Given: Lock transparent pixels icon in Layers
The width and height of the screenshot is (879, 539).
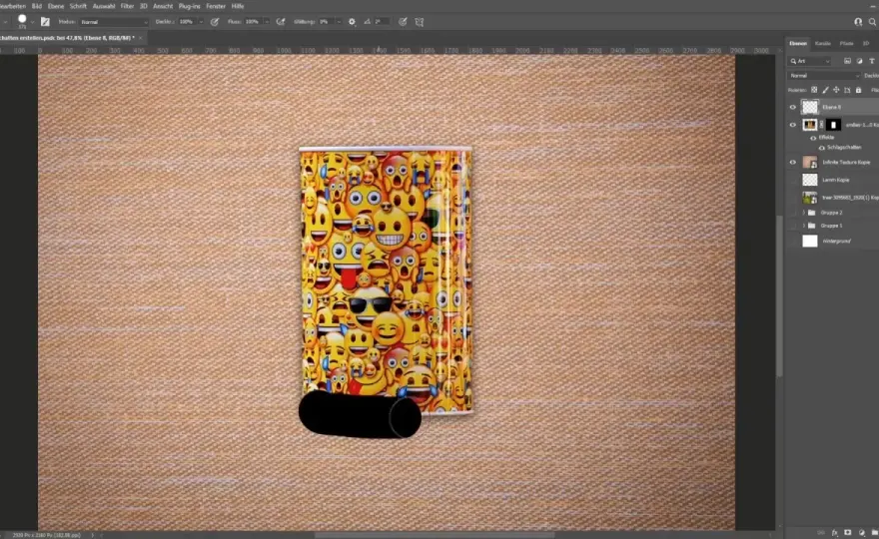Looking at the screenshot, I should click(814, 90).
